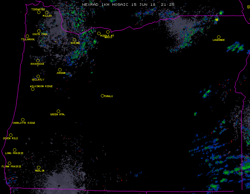
Task: Select the TILLAMOOK station marker
Action: coord(27,36)
